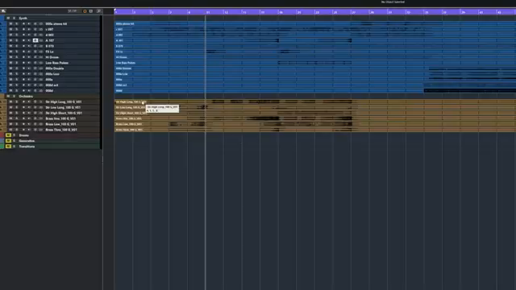Unmute the Generative folder
Image resolution: width=516 pixels, height=290 pixels.
(x=8, y=141)
